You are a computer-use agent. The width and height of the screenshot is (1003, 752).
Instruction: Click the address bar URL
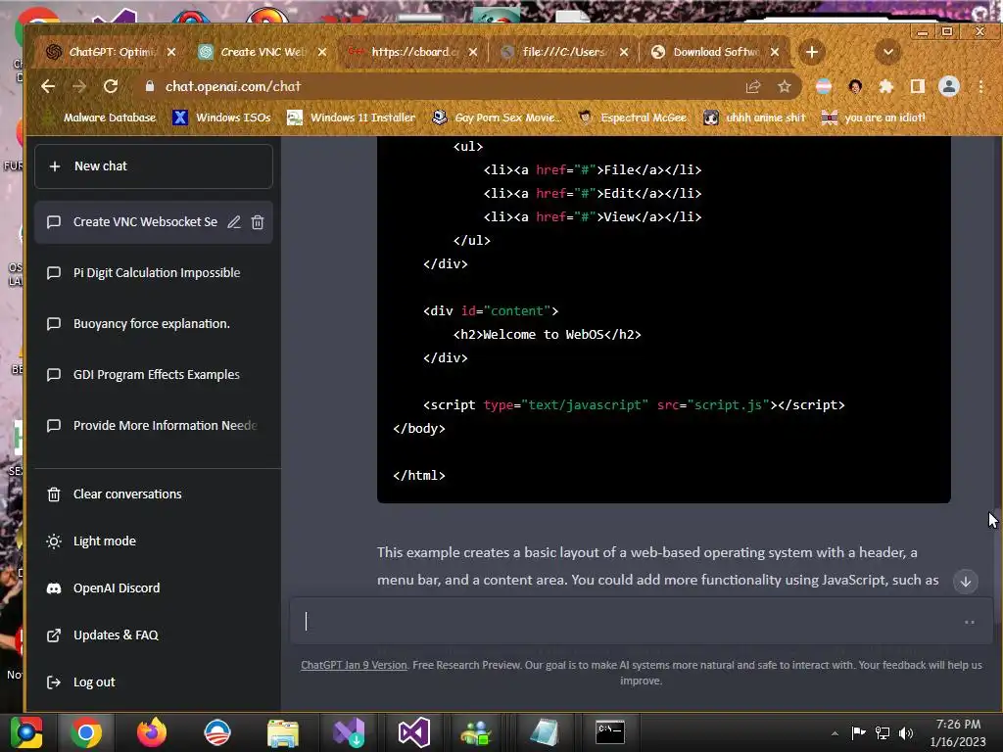pos(233,86)
